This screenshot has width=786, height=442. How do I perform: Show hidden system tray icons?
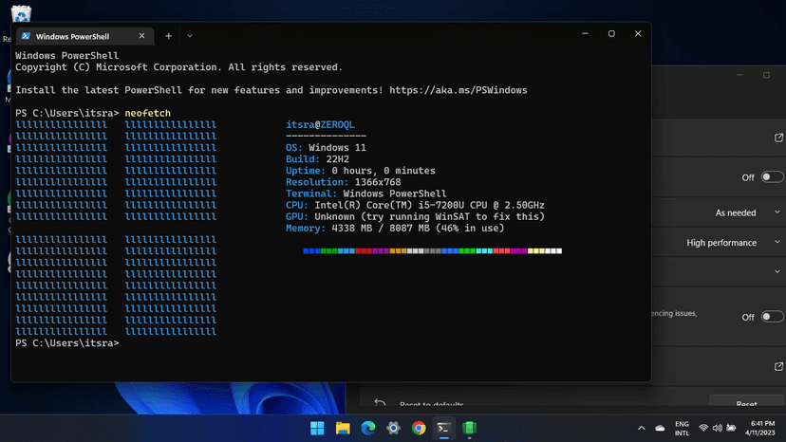coord(641,428)
